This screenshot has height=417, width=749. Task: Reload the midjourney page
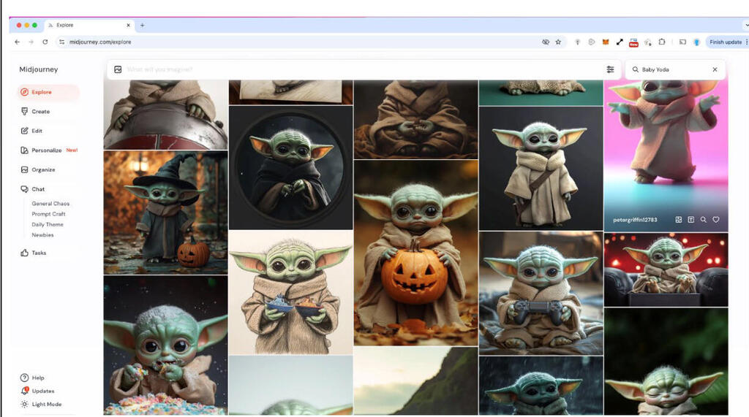(45, 42)
